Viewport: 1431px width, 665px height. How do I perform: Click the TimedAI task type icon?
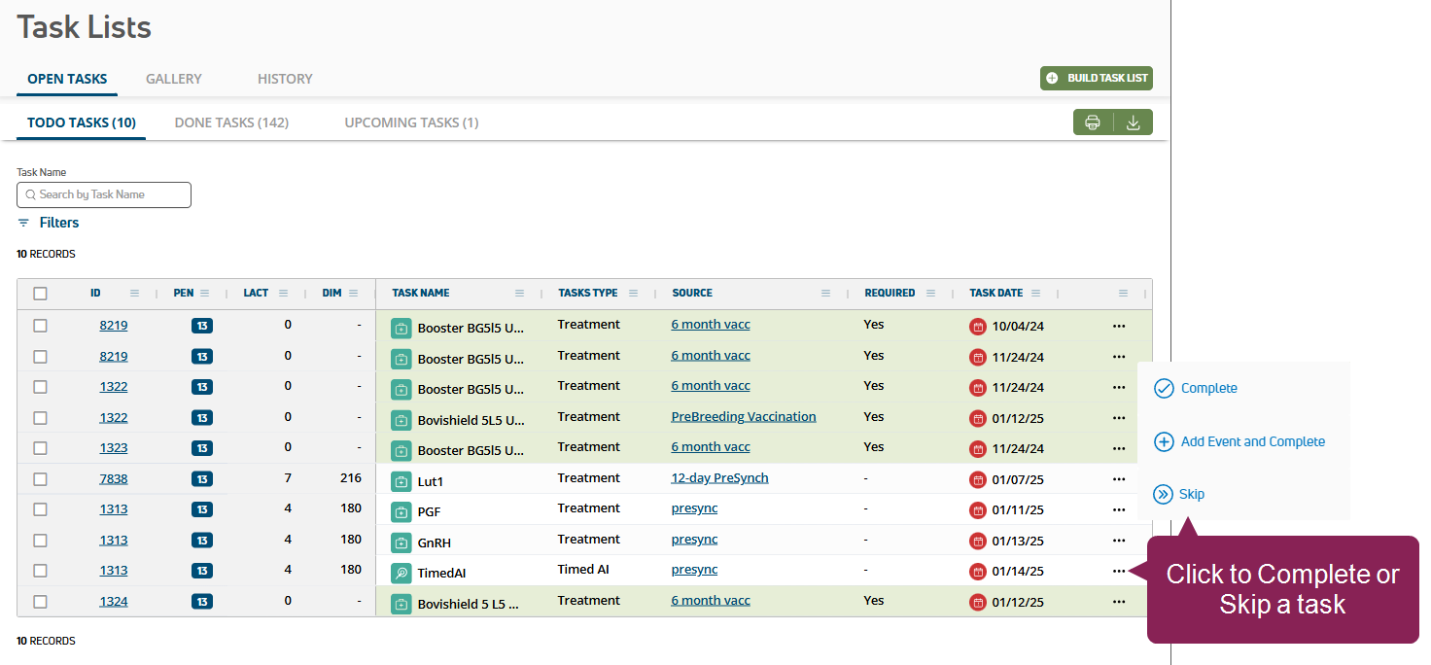(x=401, y=573)
